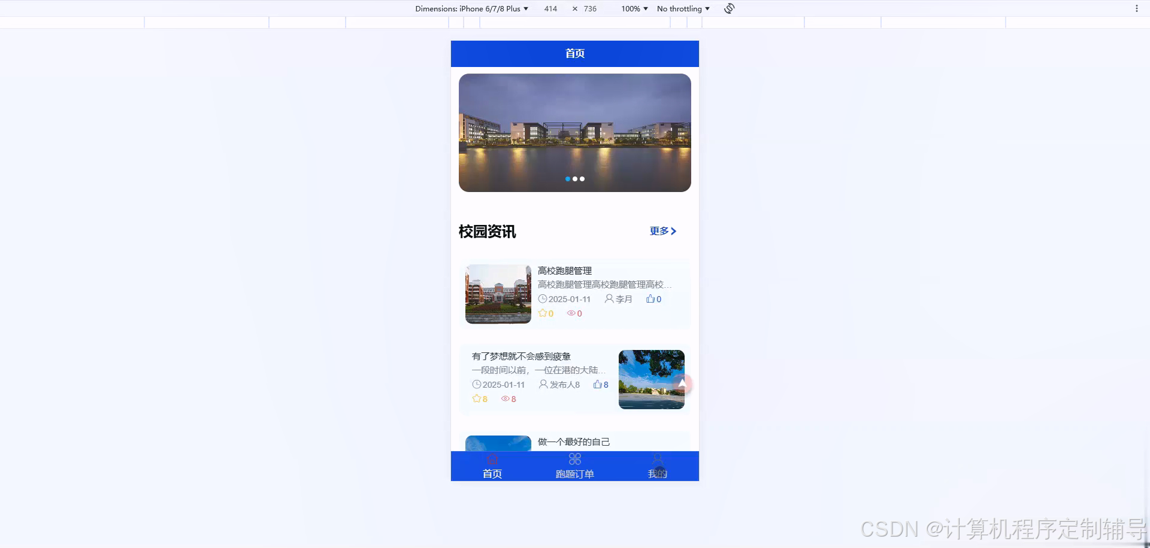Click the home icon in bottom navigation

click(492, 459)
